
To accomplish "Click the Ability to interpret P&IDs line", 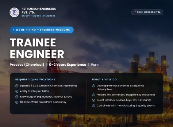I will coord(34,91).
